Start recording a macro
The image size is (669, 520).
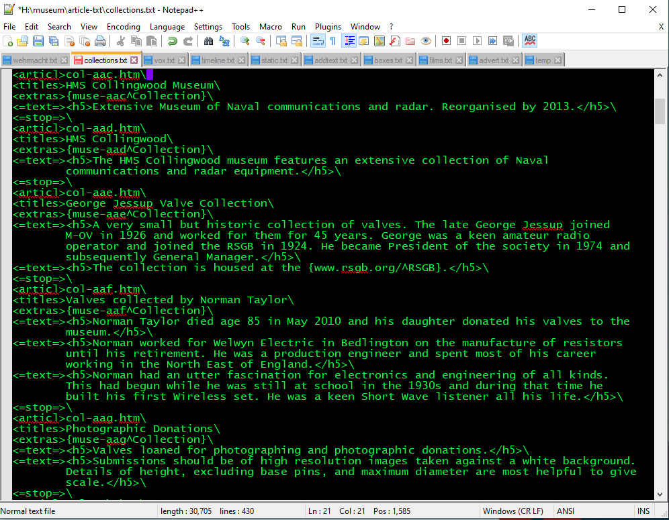tap(446, 41)
